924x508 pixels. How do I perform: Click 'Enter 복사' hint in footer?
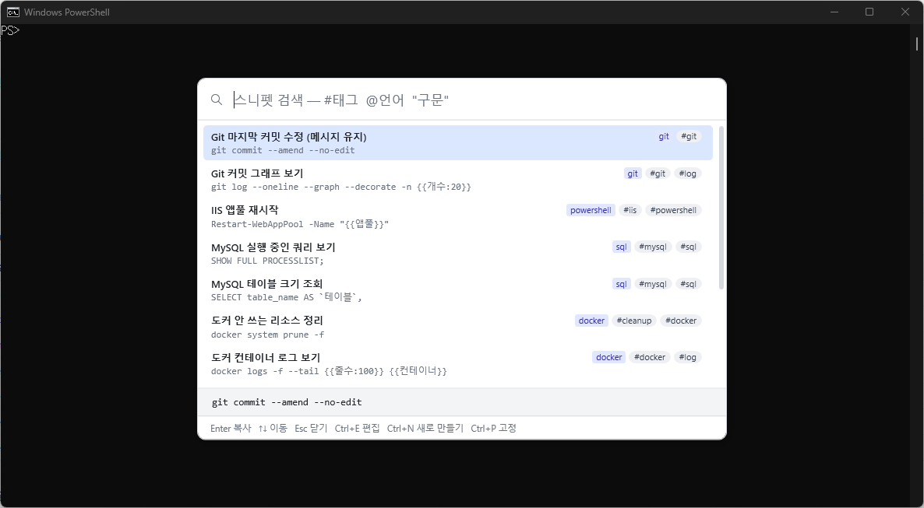pyautogui.click(x=231, y=428)
